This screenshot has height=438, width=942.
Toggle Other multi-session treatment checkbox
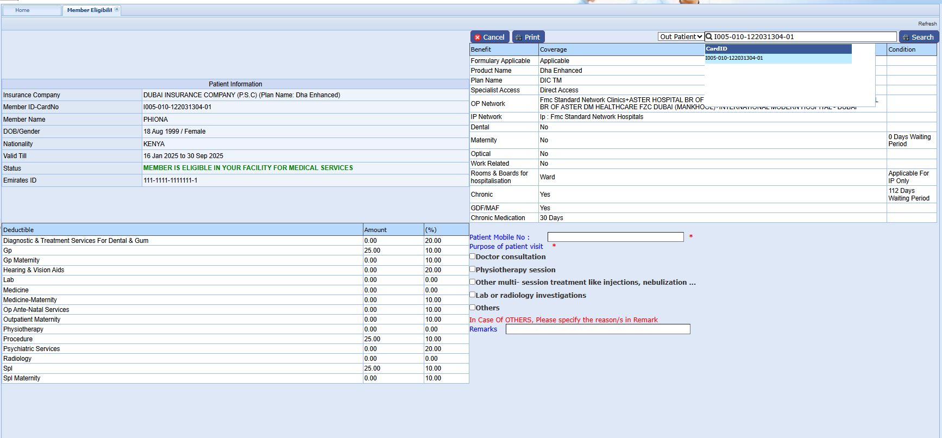(x=473, y=281)
